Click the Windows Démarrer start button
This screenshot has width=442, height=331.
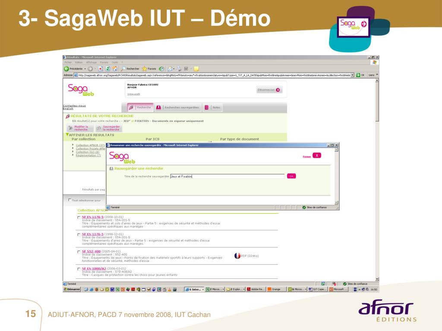[x=72, y=289]
